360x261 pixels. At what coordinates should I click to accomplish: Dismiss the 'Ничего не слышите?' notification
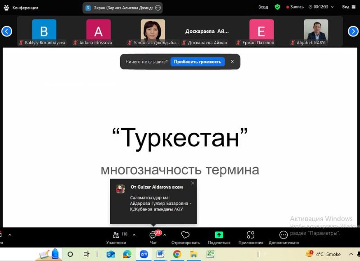tap(232, 62)
